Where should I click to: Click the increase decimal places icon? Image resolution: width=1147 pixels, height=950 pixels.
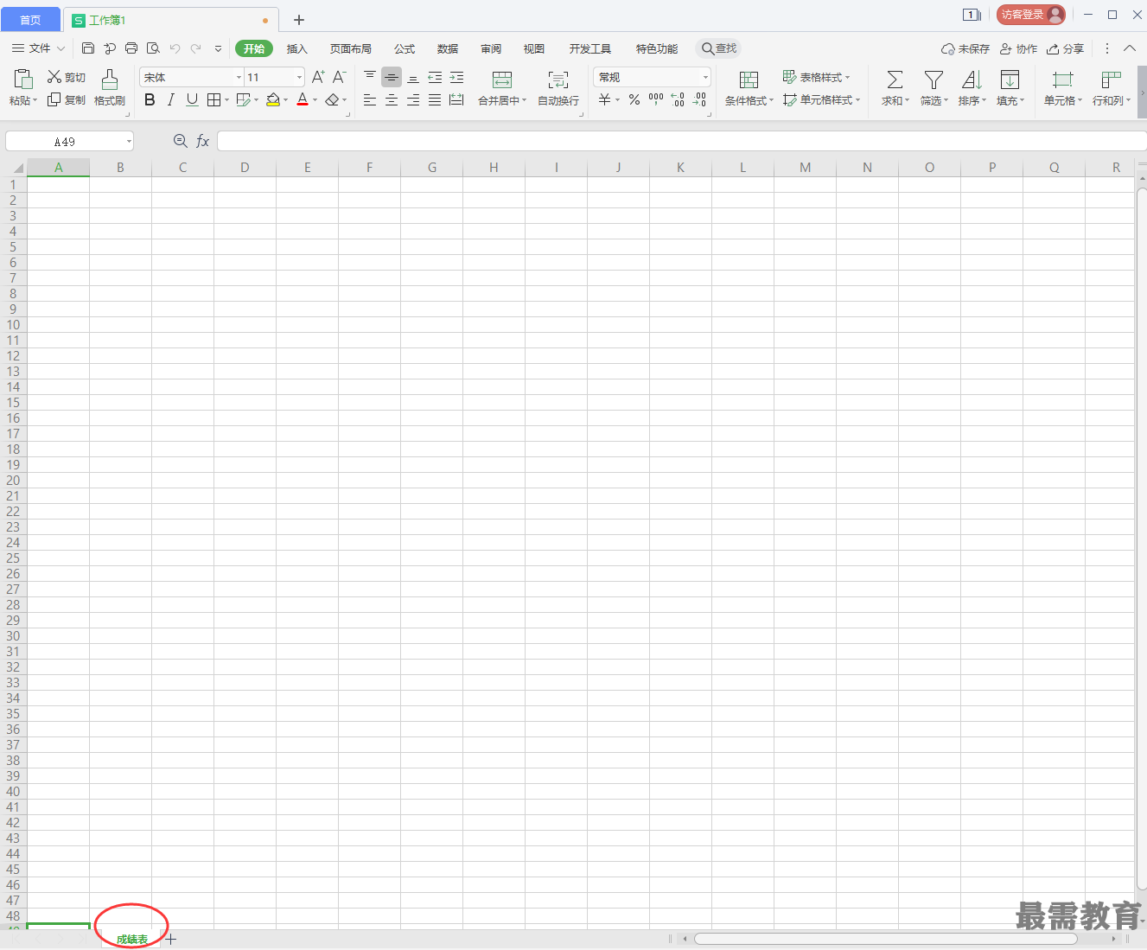[x=678, y=100]
